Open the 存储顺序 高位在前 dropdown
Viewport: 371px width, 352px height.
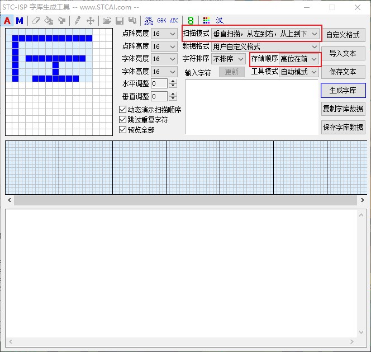click(x=298, y=59)
